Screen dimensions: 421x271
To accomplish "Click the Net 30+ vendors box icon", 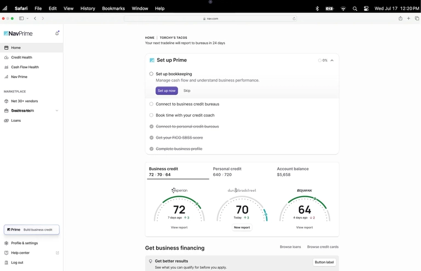I will pos(7,101).
